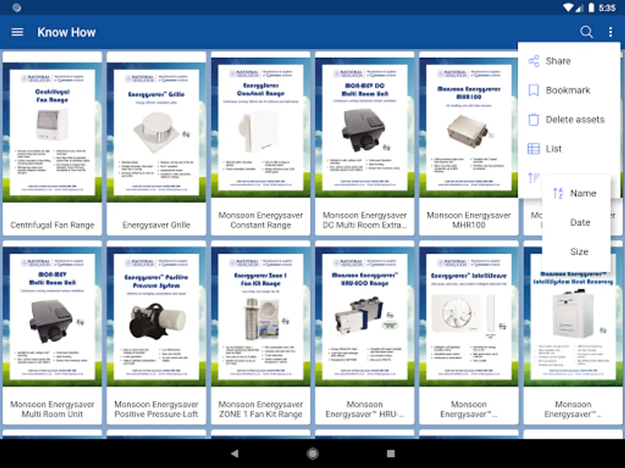Tap the Android recent apps button

pyautogui.click(x=391, y=453)
